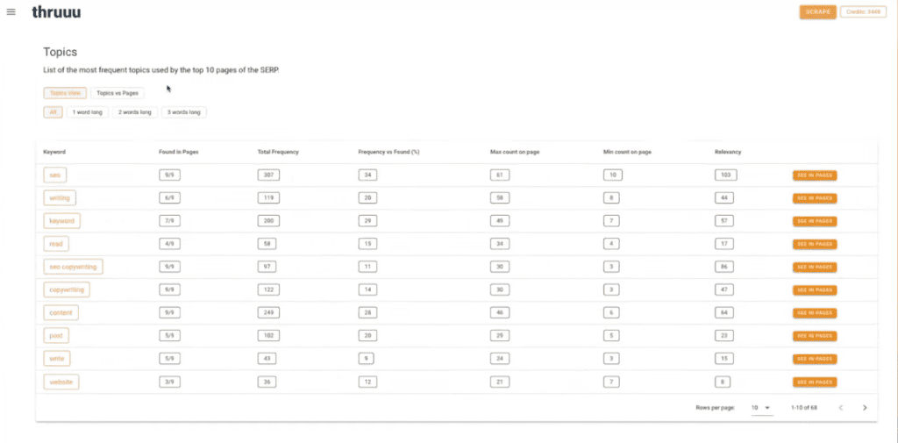
Task: Click the Scrape button
Action: (818, 12)
